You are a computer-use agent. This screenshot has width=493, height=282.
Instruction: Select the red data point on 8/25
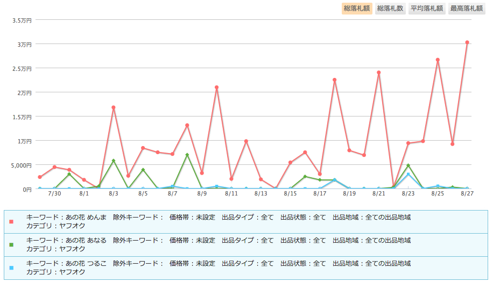click(x=438, y=60)
